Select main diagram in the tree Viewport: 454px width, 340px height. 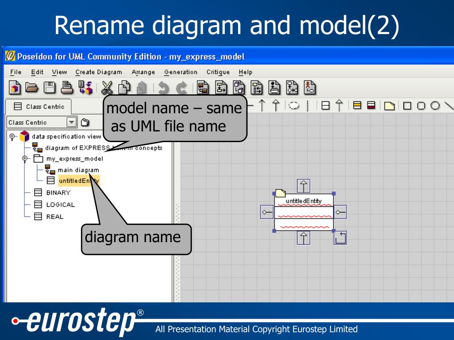(78, 170)
